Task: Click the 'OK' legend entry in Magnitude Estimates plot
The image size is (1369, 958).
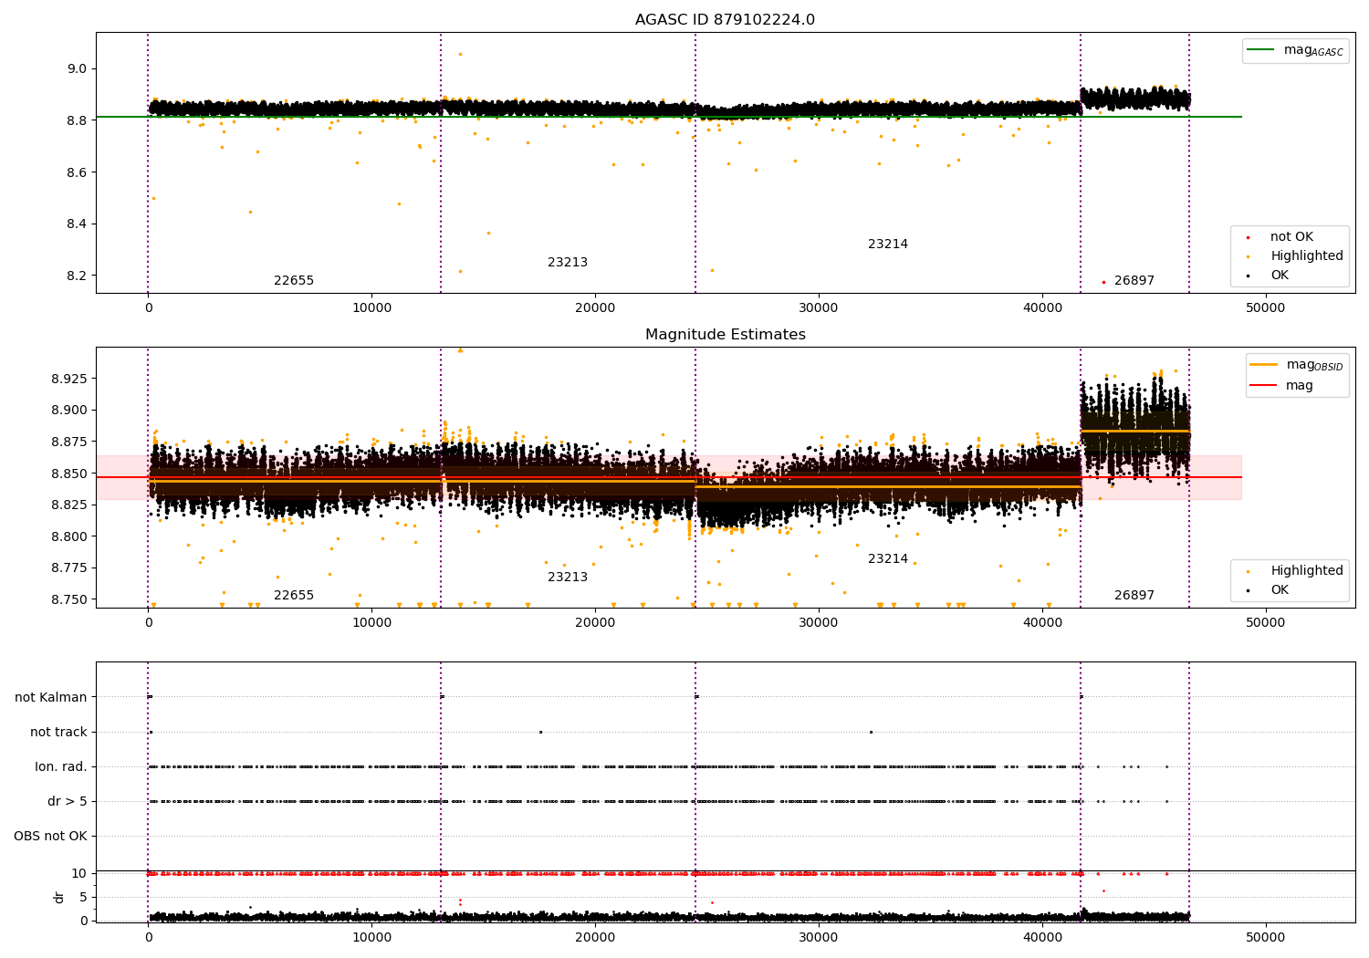Action: (1269, 590)
